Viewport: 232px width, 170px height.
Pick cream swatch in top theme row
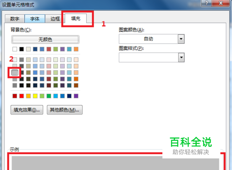coord(28,49)
